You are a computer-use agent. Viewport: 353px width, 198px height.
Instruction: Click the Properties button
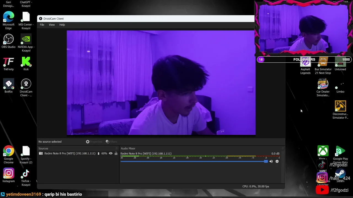tap(94, 142)
